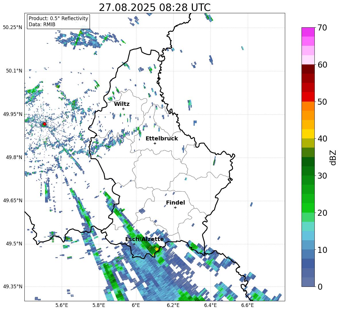Viewport: 340px width, 311px height.
Task: Click the 50.25°N latitude label
Action: click(x=13, y=28)
